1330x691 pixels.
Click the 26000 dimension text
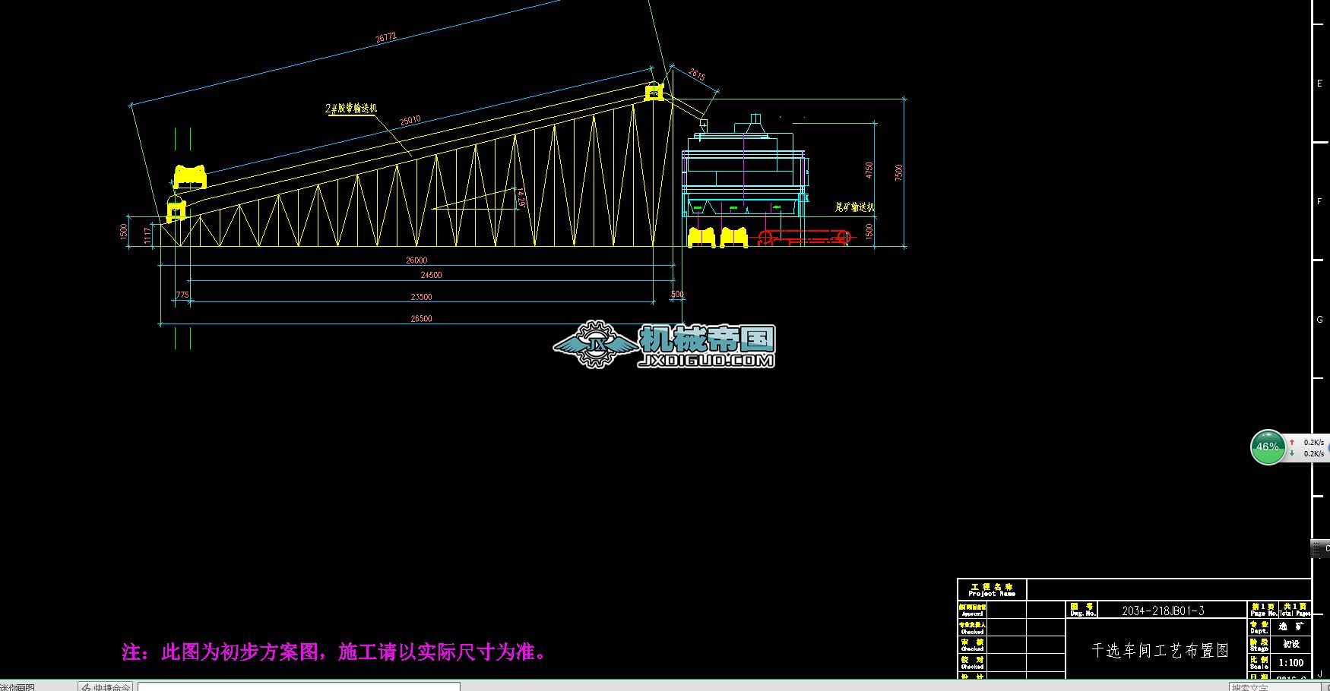[416, 260]
